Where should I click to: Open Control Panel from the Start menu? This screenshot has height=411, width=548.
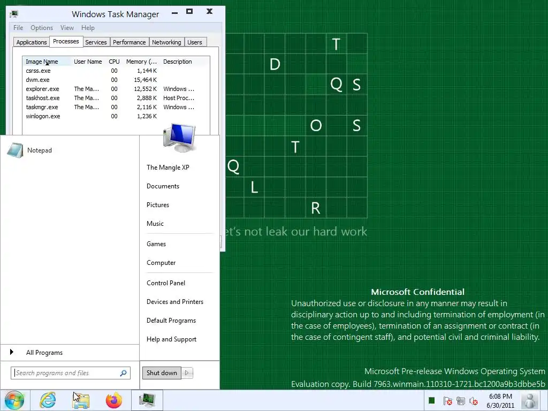pyautogui.click(x=166, y=283)
